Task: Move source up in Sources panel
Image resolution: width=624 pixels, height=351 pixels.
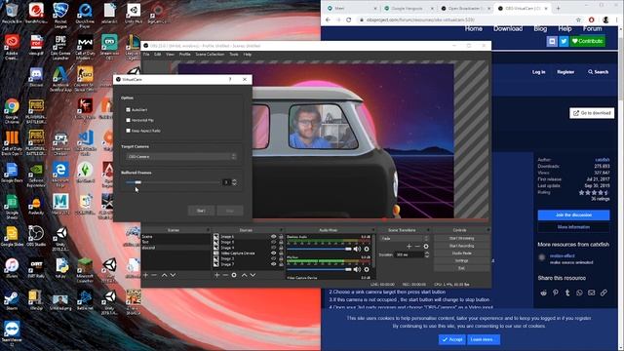Action: [244, 275]
